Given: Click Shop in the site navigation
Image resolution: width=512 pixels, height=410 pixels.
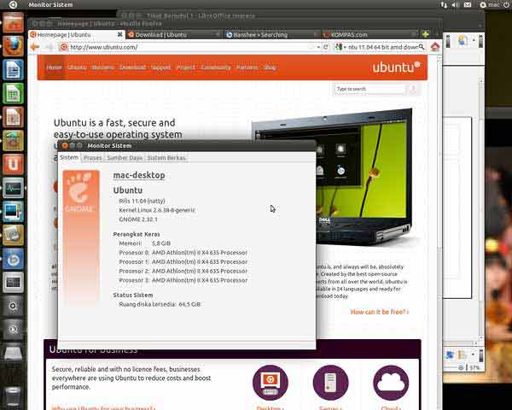Looking at the screenshot, I should click(270, 67).
